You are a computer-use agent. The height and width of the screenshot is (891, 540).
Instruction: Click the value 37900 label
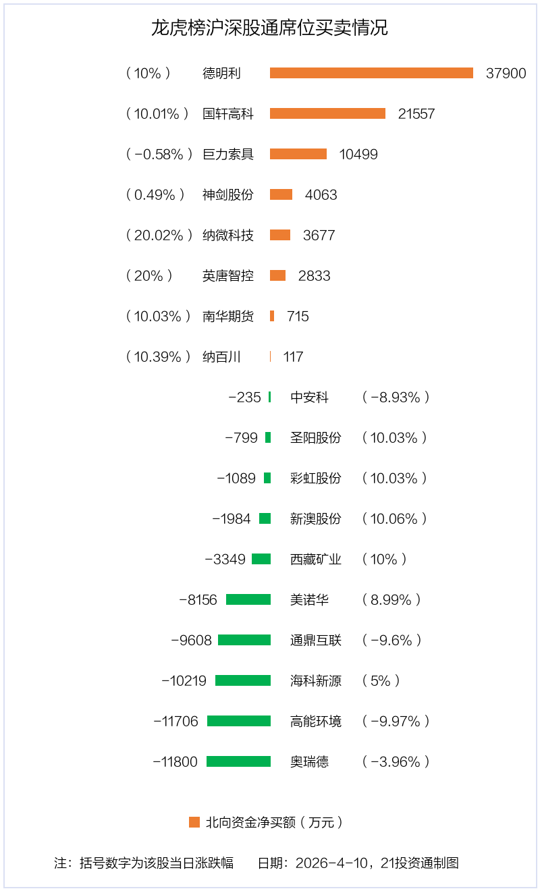506,73
